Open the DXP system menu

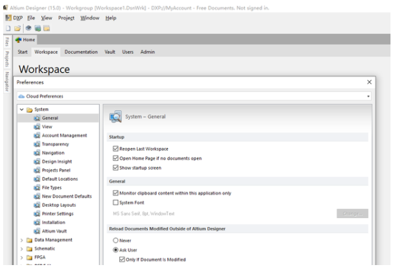(14, 18)
